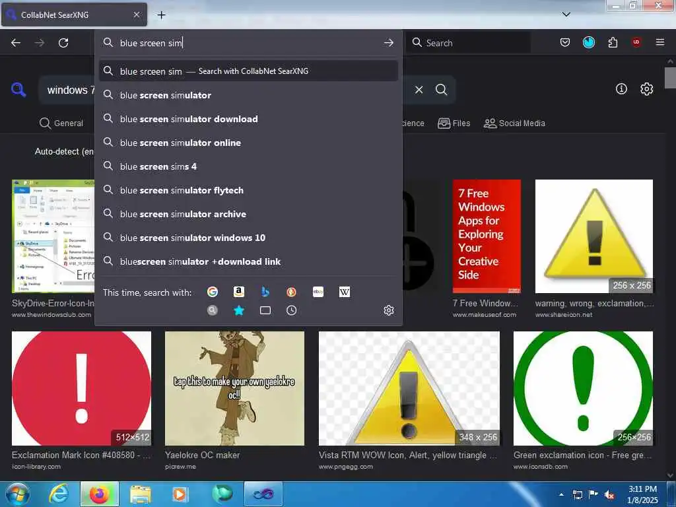Search this time with DuckDuckGo
This screenshot has height=507, width=676.
[x=291, y=292]
